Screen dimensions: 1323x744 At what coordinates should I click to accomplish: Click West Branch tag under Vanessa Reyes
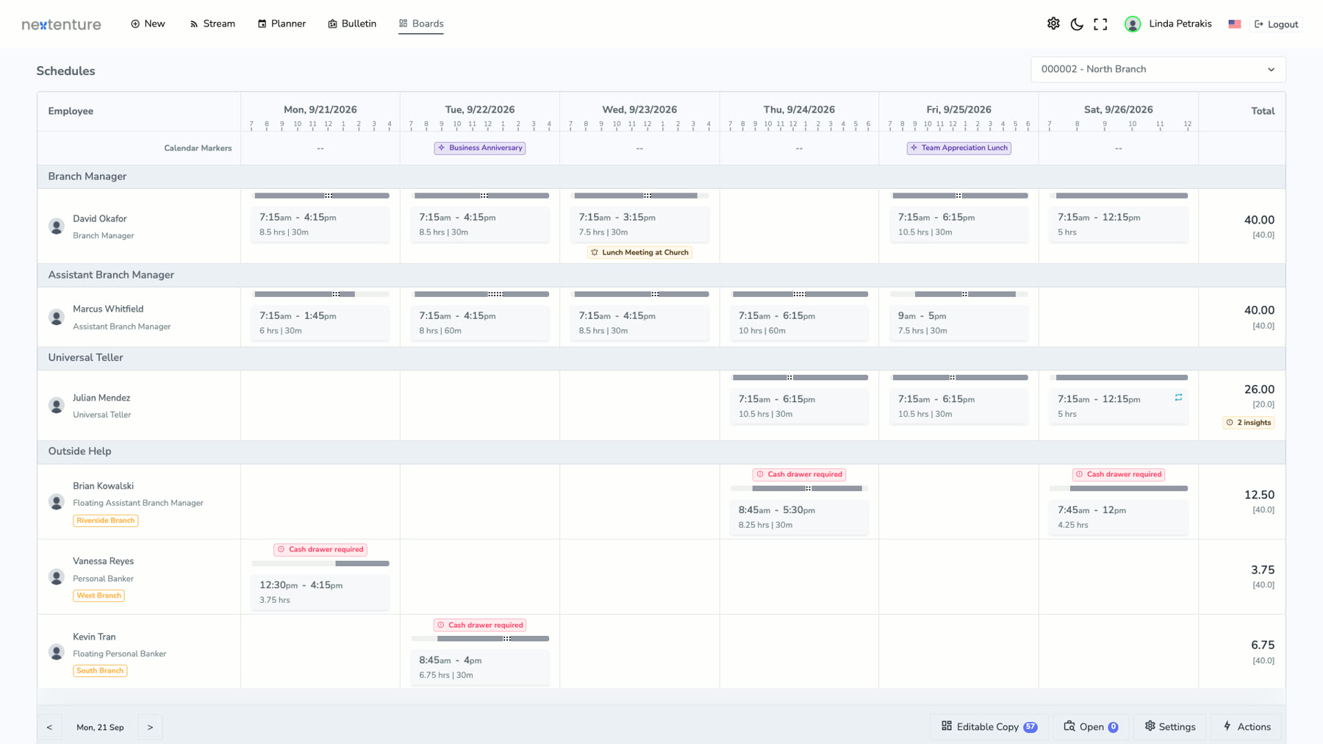98,595
